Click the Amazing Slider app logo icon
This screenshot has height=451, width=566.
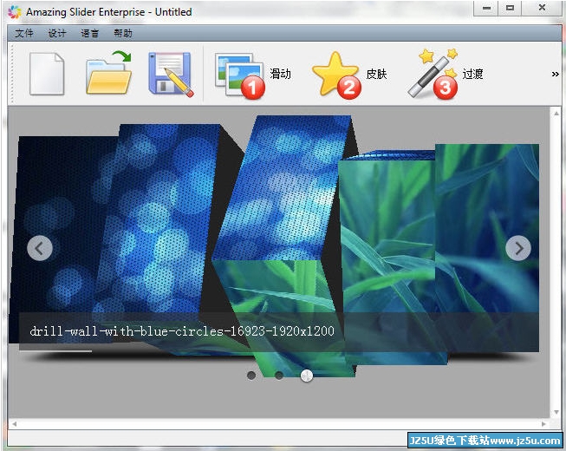(15, 12)
